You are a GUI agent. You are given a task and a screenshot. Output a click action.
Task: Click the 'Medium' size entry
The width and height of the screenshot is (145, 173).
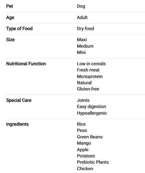click(x=85, y=46)
